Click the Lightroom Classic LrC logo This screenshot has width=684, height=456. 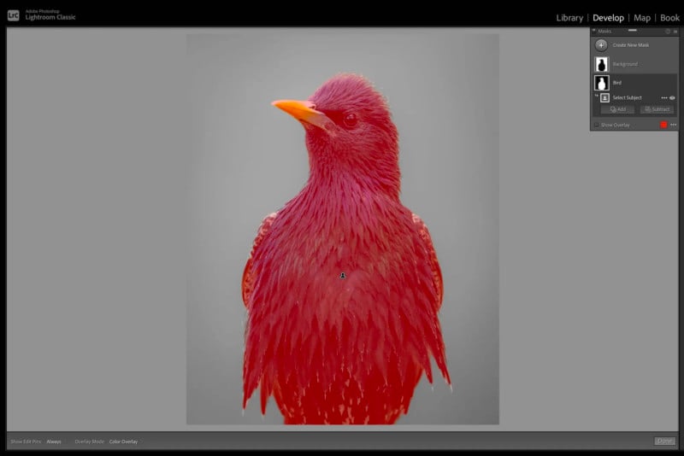(13, 15)
